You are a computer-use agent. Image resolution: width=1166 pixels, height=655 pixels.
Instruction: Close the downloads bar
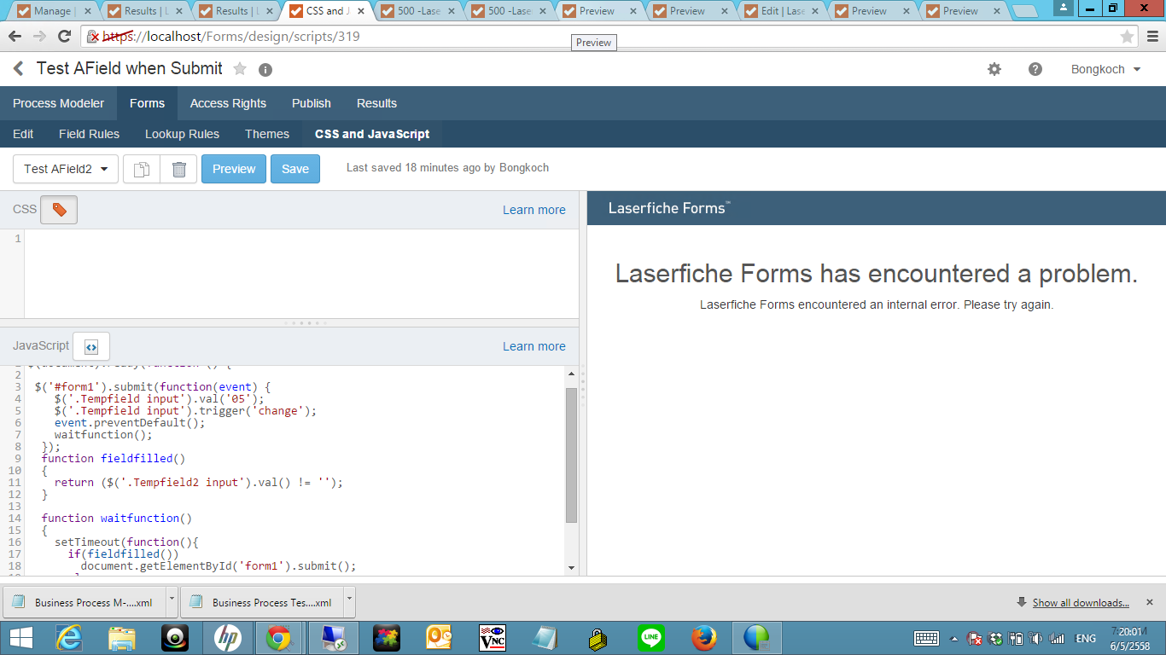(x=1149, y=602)
